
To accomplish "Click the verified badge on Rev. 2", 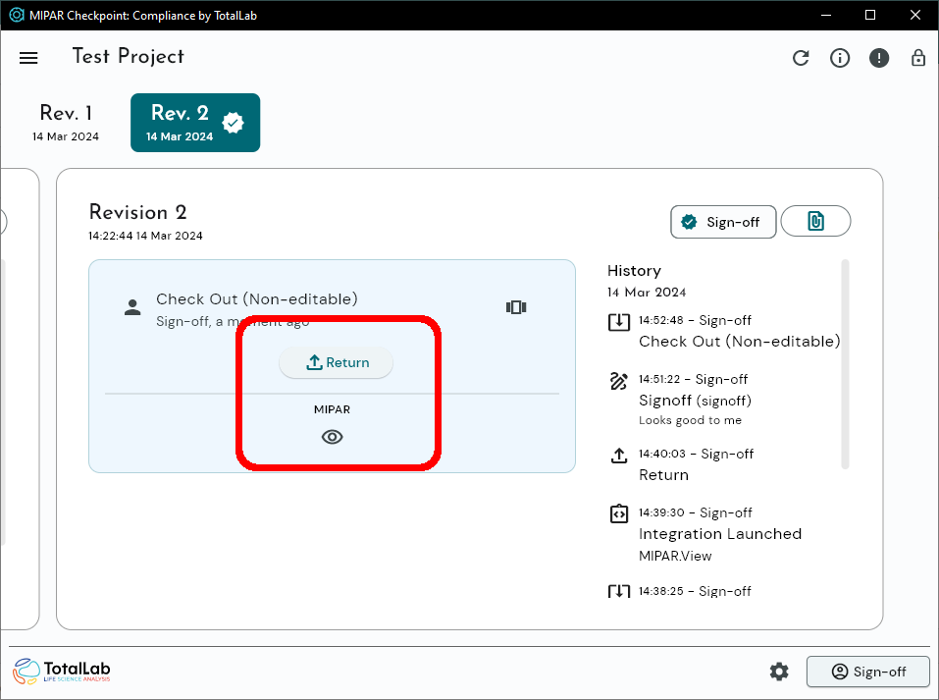I will (233, 123).
